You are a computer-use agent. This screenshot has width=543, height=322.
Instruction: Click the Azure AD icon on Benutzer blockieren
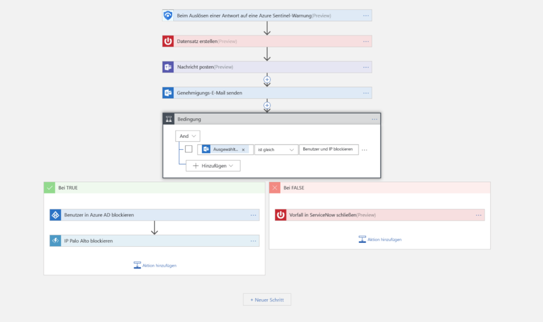pyautogui.click(x=55, y=215)
